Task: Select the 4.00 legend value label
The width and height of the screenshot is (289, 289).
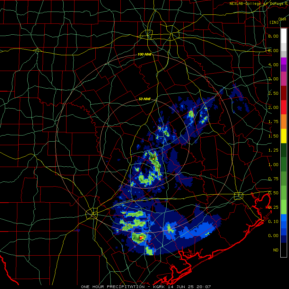Action: [x=273, y=65]
